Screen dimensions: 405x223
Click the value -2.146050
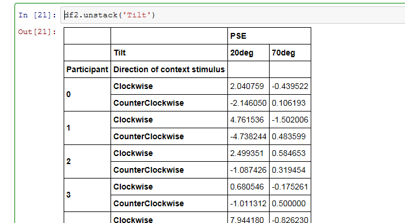tap(248, 103)
